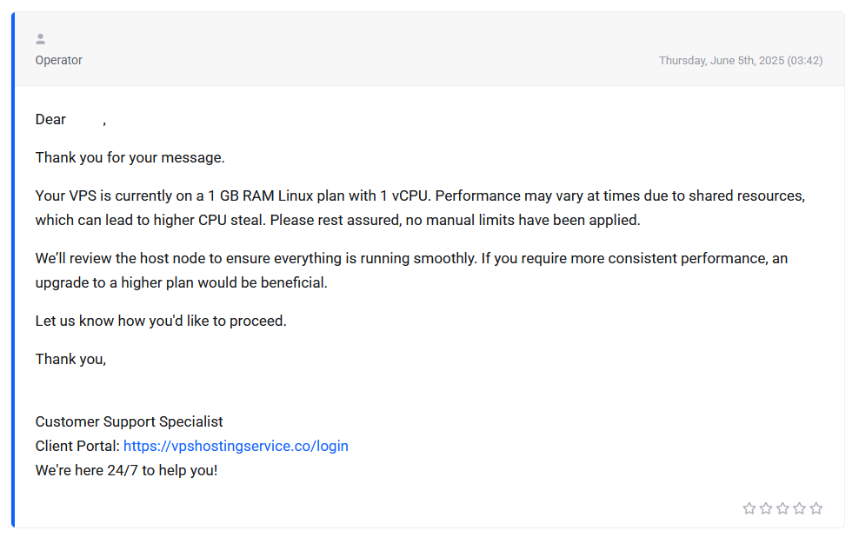Viewport: 859px width, 537px height.
Task: Rate the reply with one star
Action: point(749,508)
